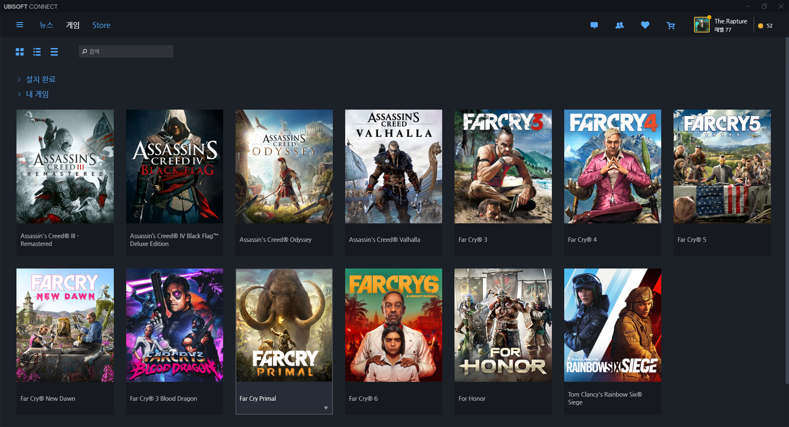Go to the 게임 tab
This screenshot has width=789, height=427.
[73, 25]
